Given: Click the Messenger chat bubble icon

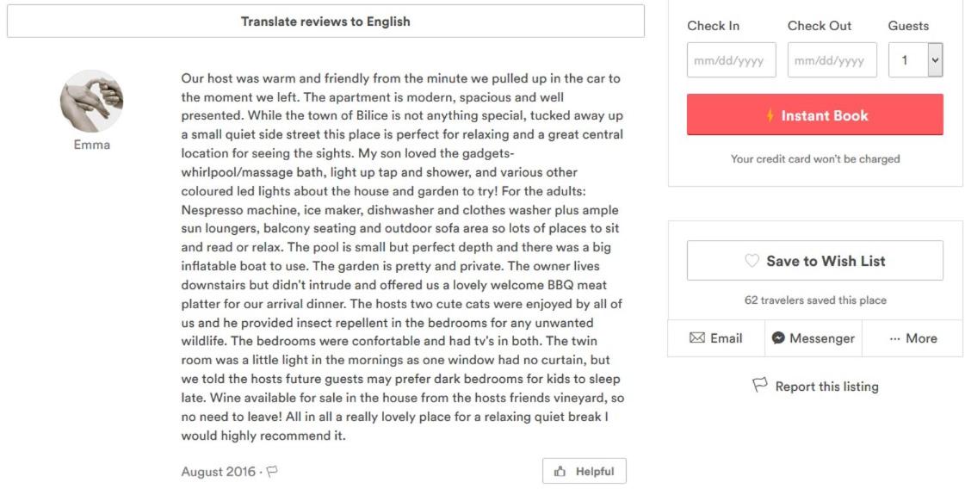Looking at the screenshot, I should [778, 338].
